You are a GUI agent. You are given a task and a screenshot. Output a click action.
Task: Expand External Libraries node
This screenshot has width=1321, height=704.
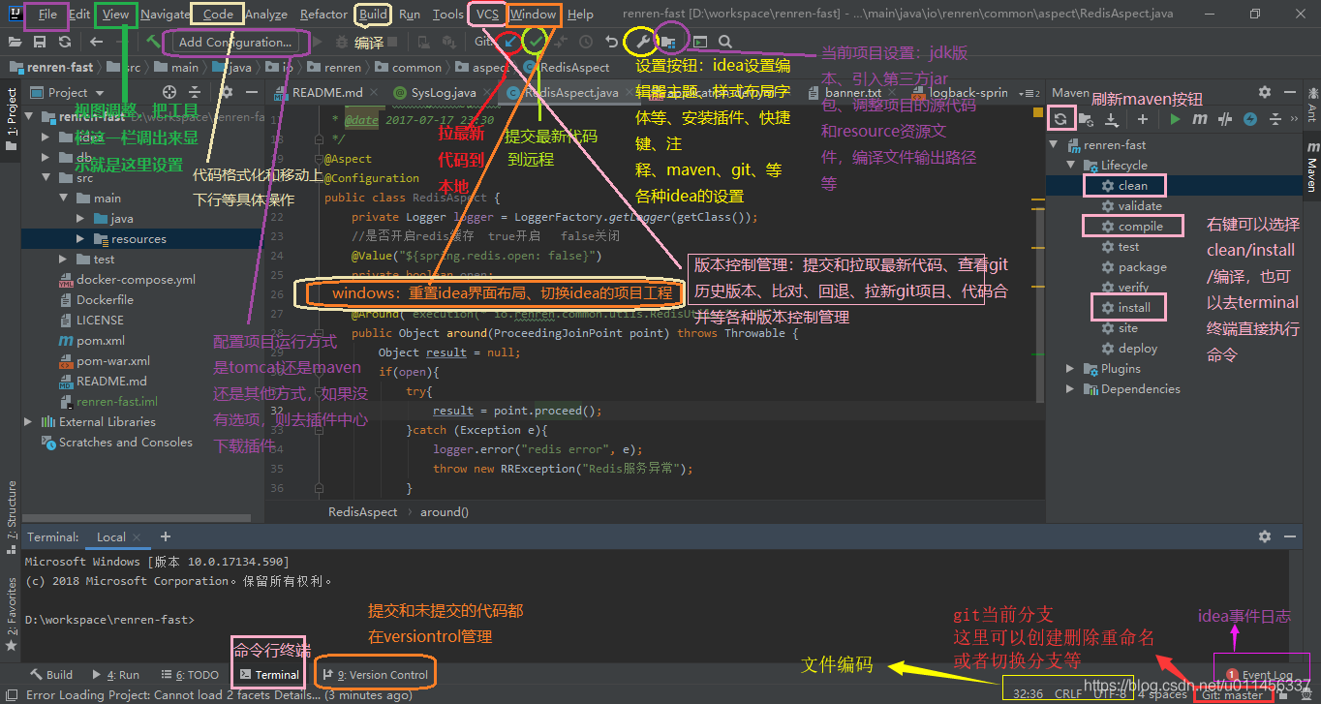point(29,422)
